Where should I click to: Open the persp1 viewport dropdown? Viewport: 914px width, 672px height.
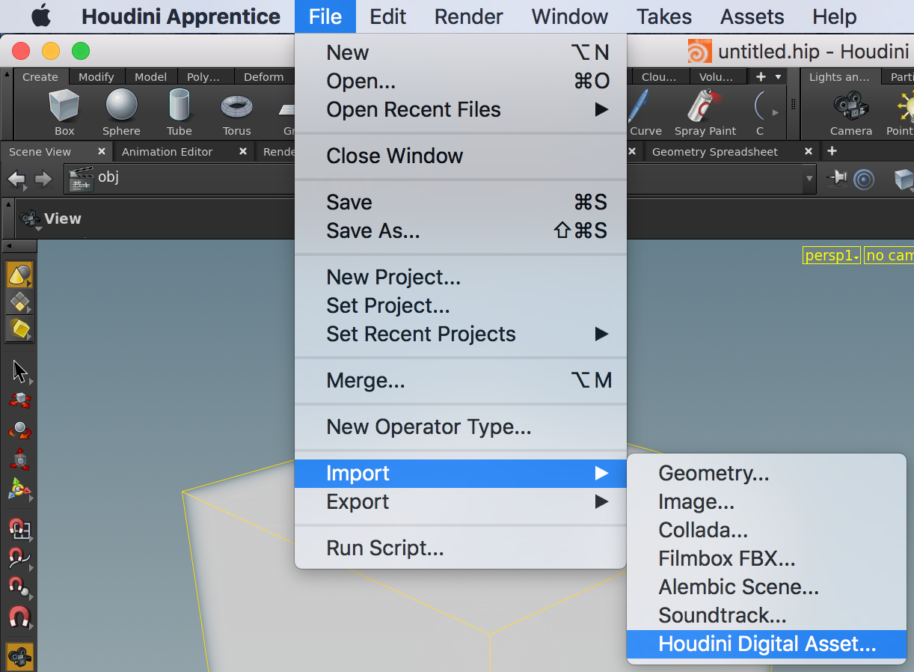click(832, 256)
